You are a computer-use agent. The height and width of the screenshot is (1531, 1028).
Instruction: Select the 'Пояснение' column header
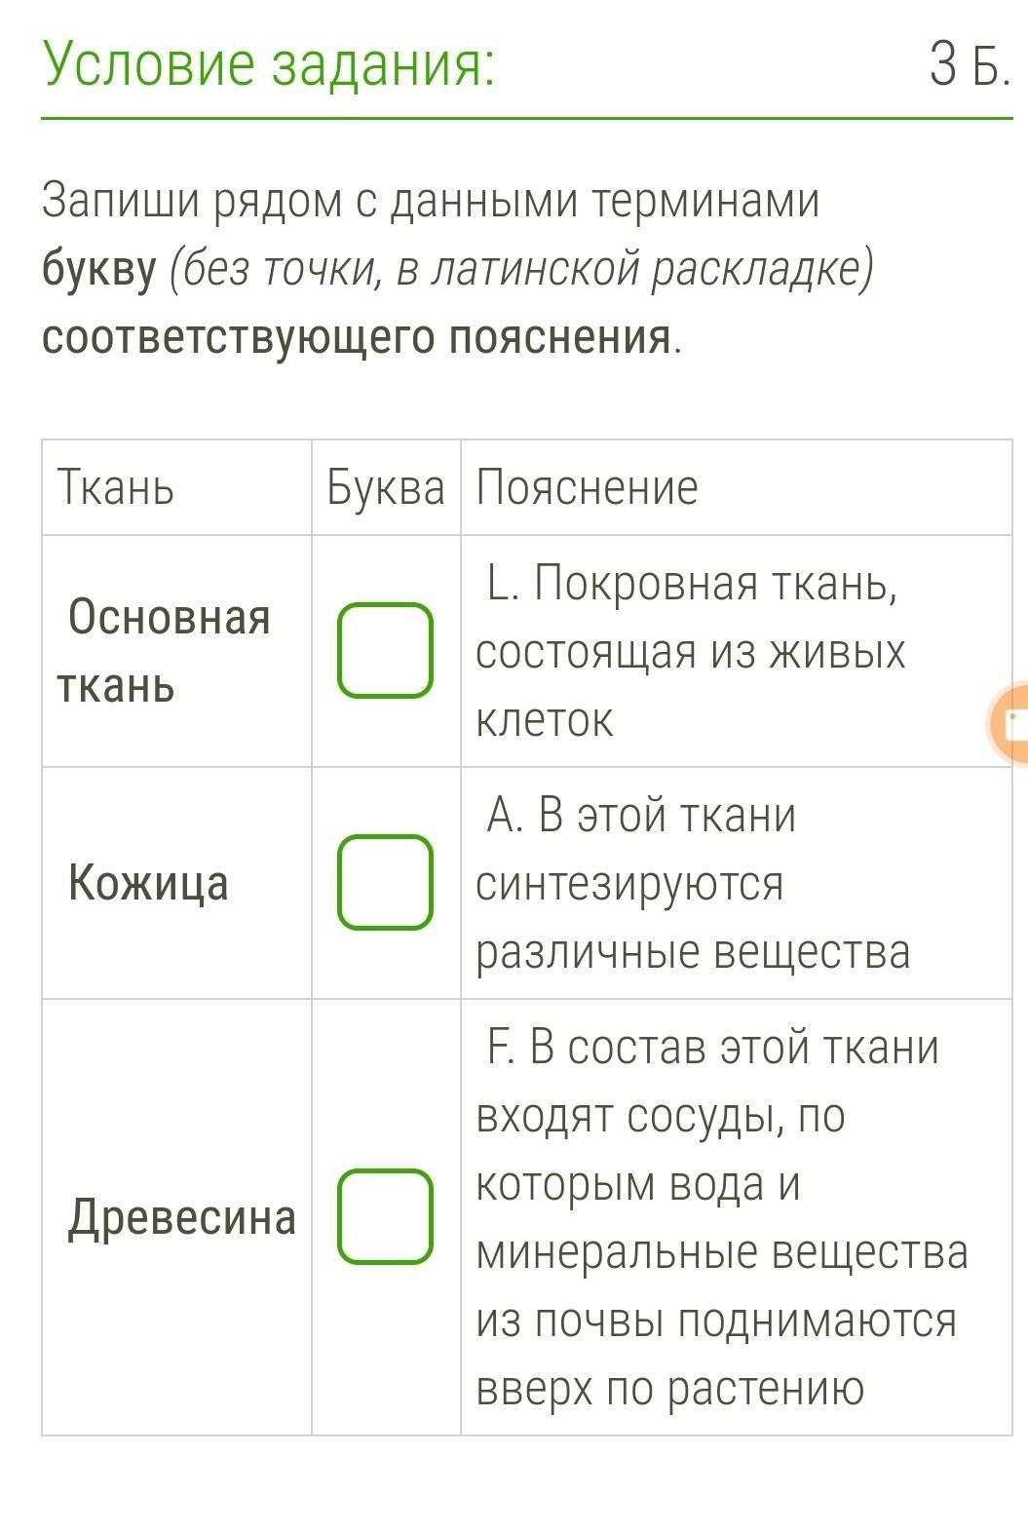(588, 487)
